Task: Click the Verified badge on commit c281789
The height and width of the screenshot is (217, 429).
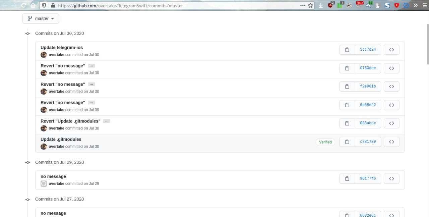Action: pyautogui.click(x=325, y=142)
